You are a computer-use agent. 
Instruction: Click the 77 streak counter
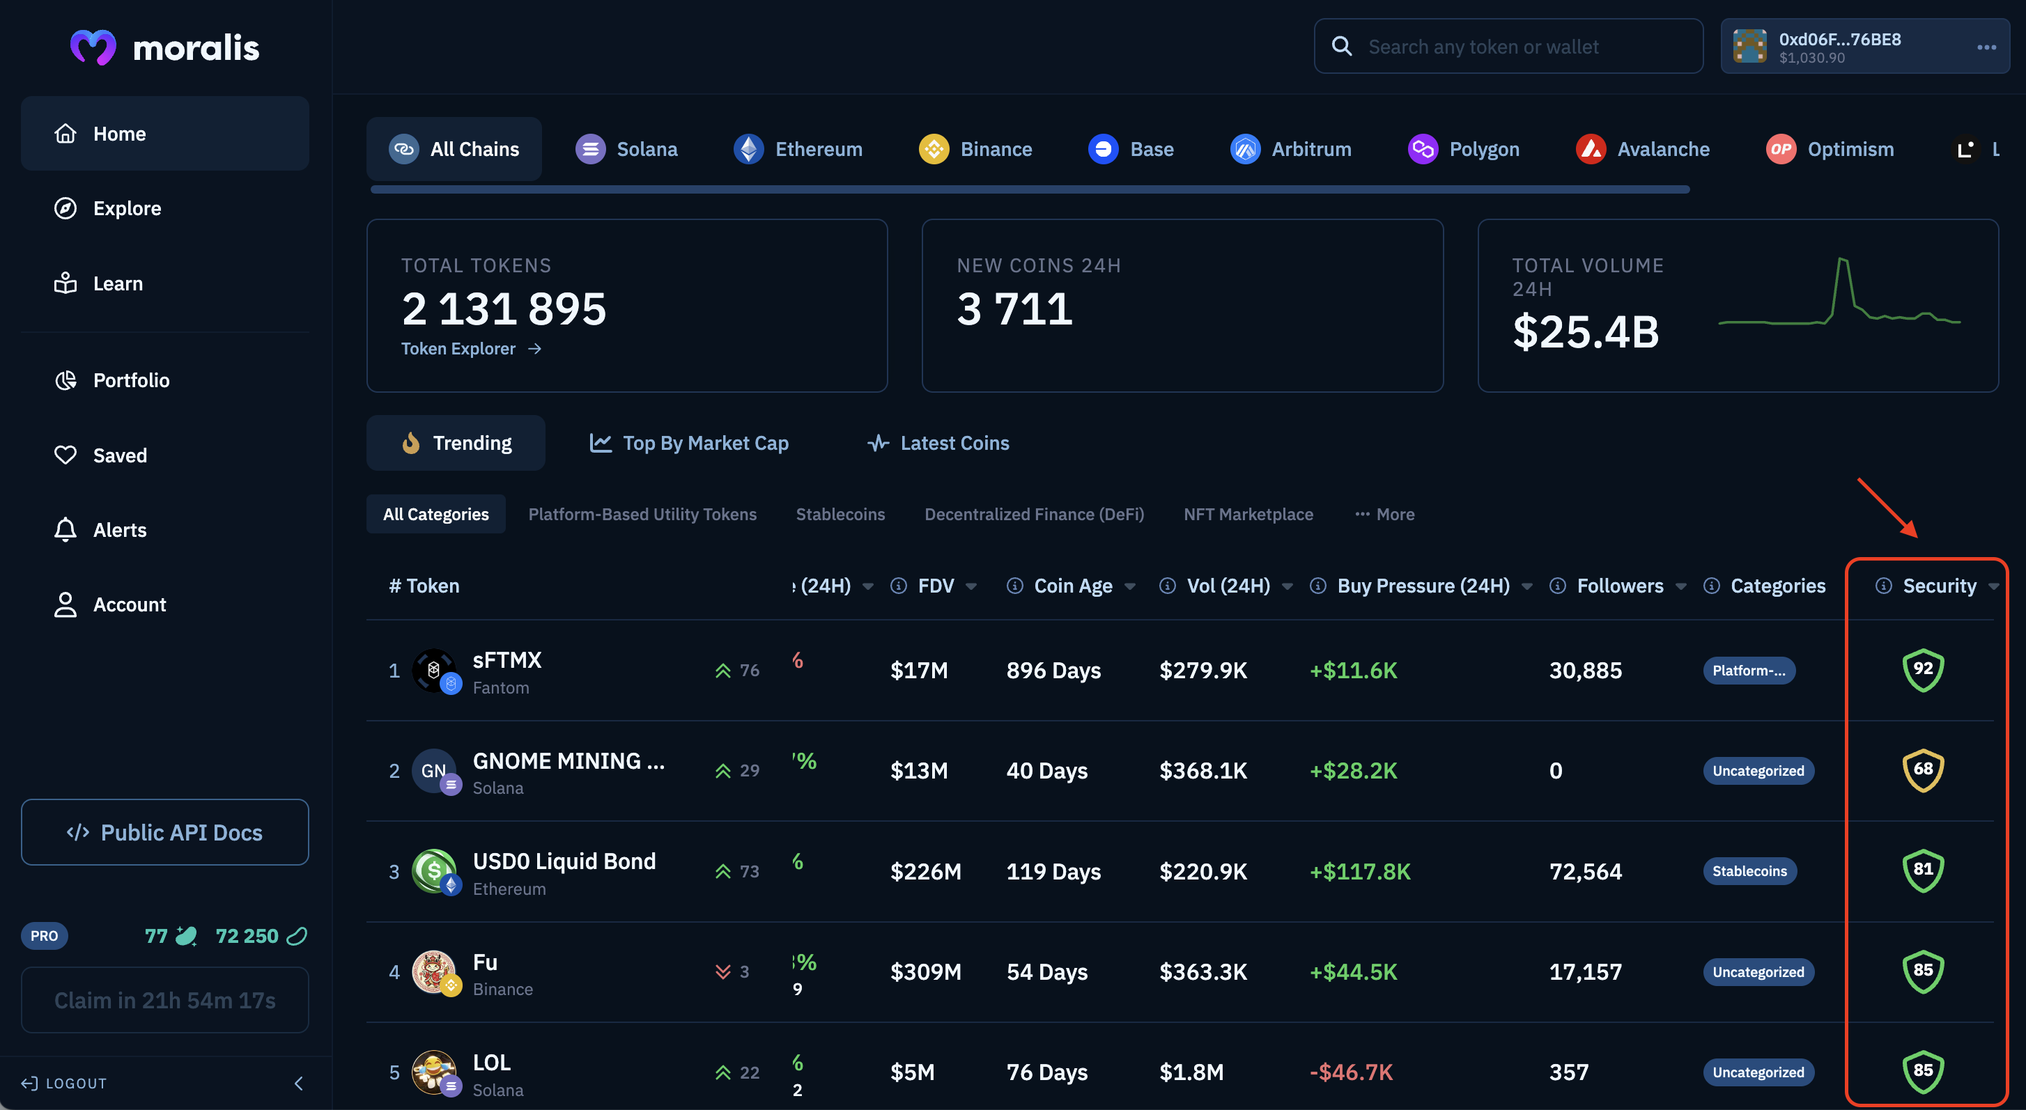coord(171,935)
